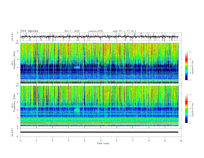Select the ch.1 colorbar "log(PSD)(V²/Hz)" label

point(193,67)
